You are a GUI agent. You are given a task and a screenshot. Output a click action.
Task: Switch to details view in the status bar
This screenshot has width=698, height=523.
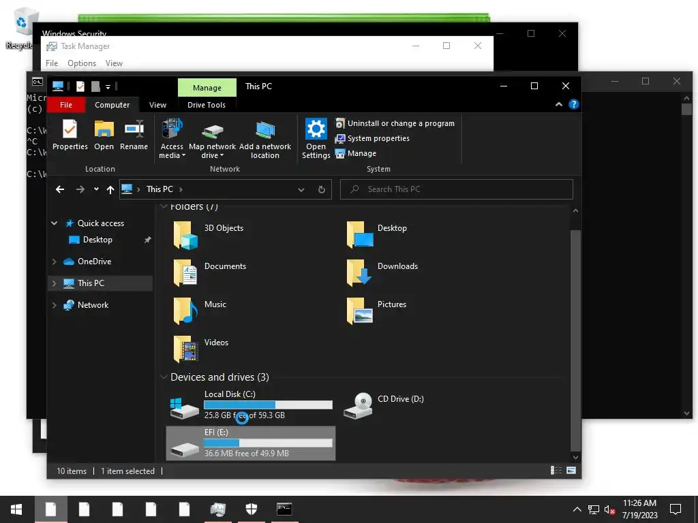pos(556,471)
